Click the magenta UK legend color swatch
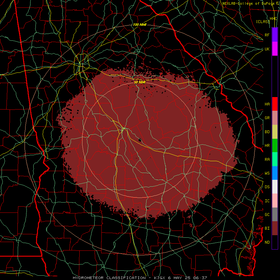The image size is (280, 280). pyautogui.click(x=275, y=49)
